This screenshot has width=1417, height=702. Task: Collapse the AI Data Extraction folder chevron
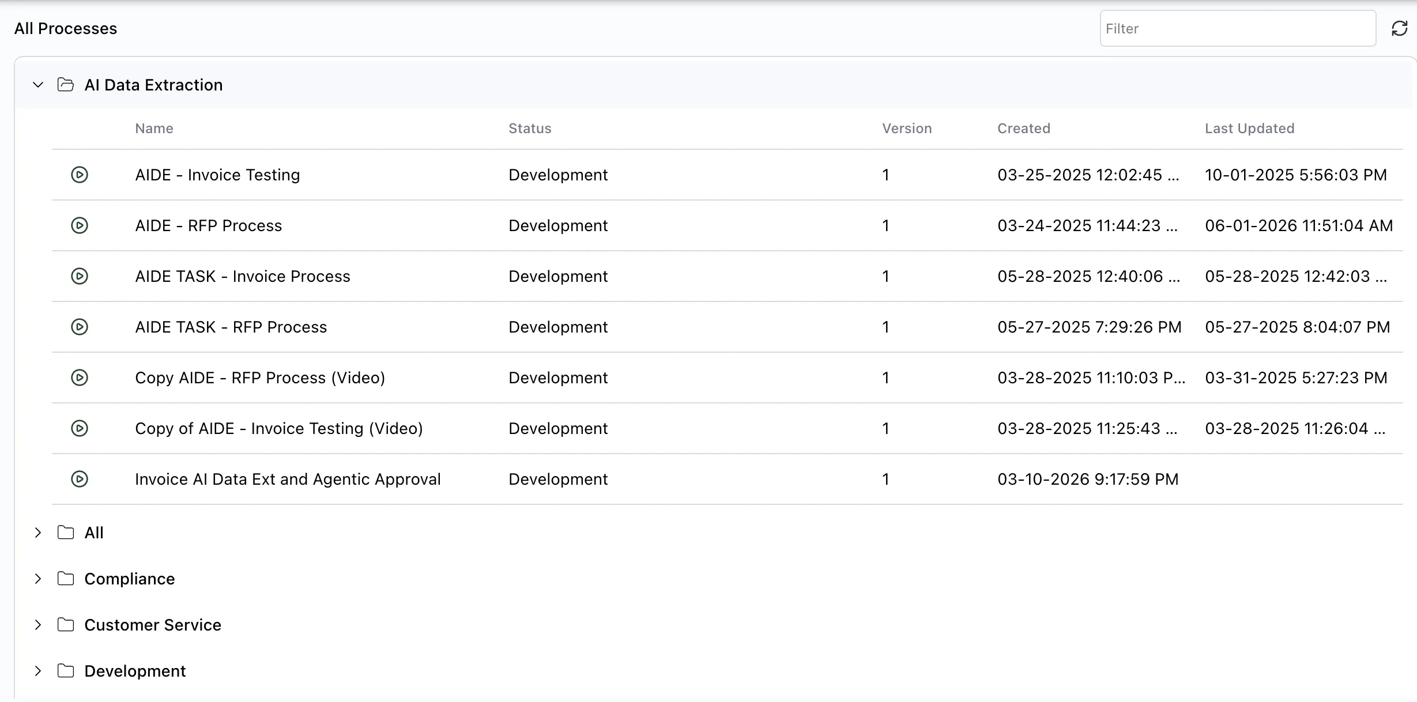click(x=38, y=85)
